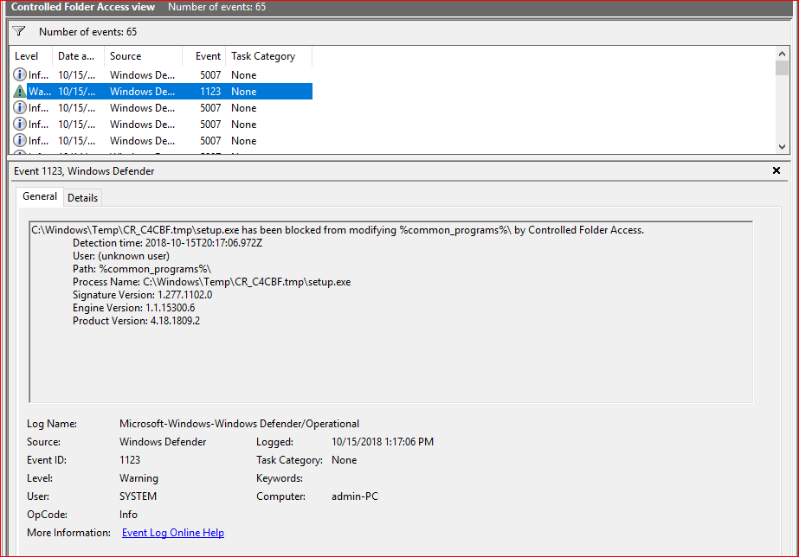
Task: Click the OpCode value Info
Action: coord(128,515)
